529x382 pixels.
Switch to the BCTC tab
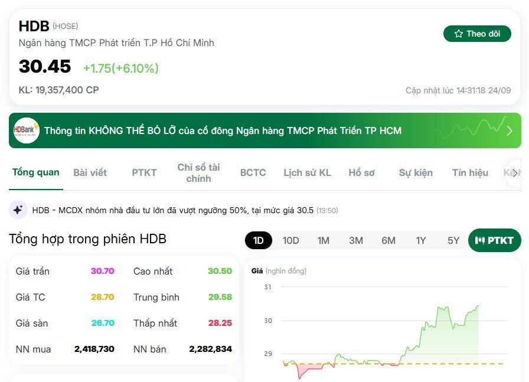click(x=253, y=172)
